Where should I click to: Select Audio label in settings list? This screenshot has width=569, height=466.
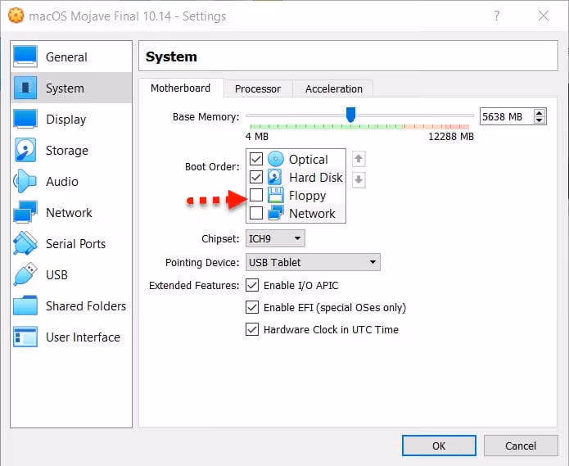62,182
